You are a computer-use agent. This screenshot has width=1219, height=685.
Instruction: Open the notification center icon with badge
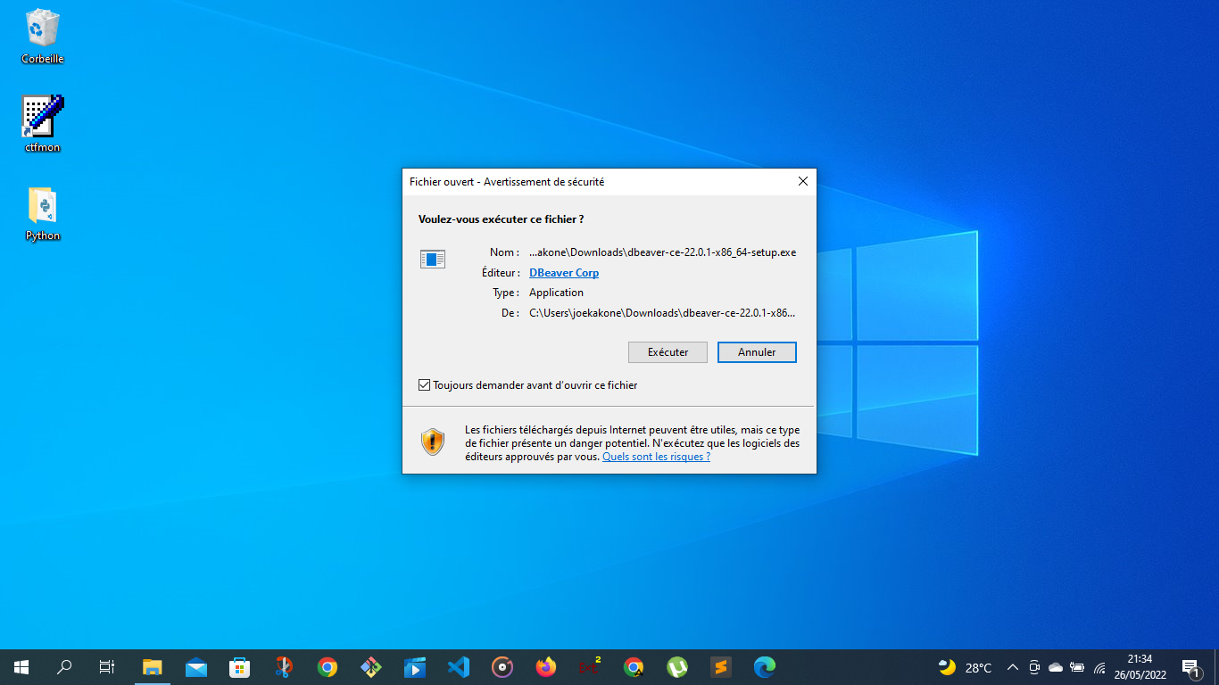click(x=1190, y=667)
